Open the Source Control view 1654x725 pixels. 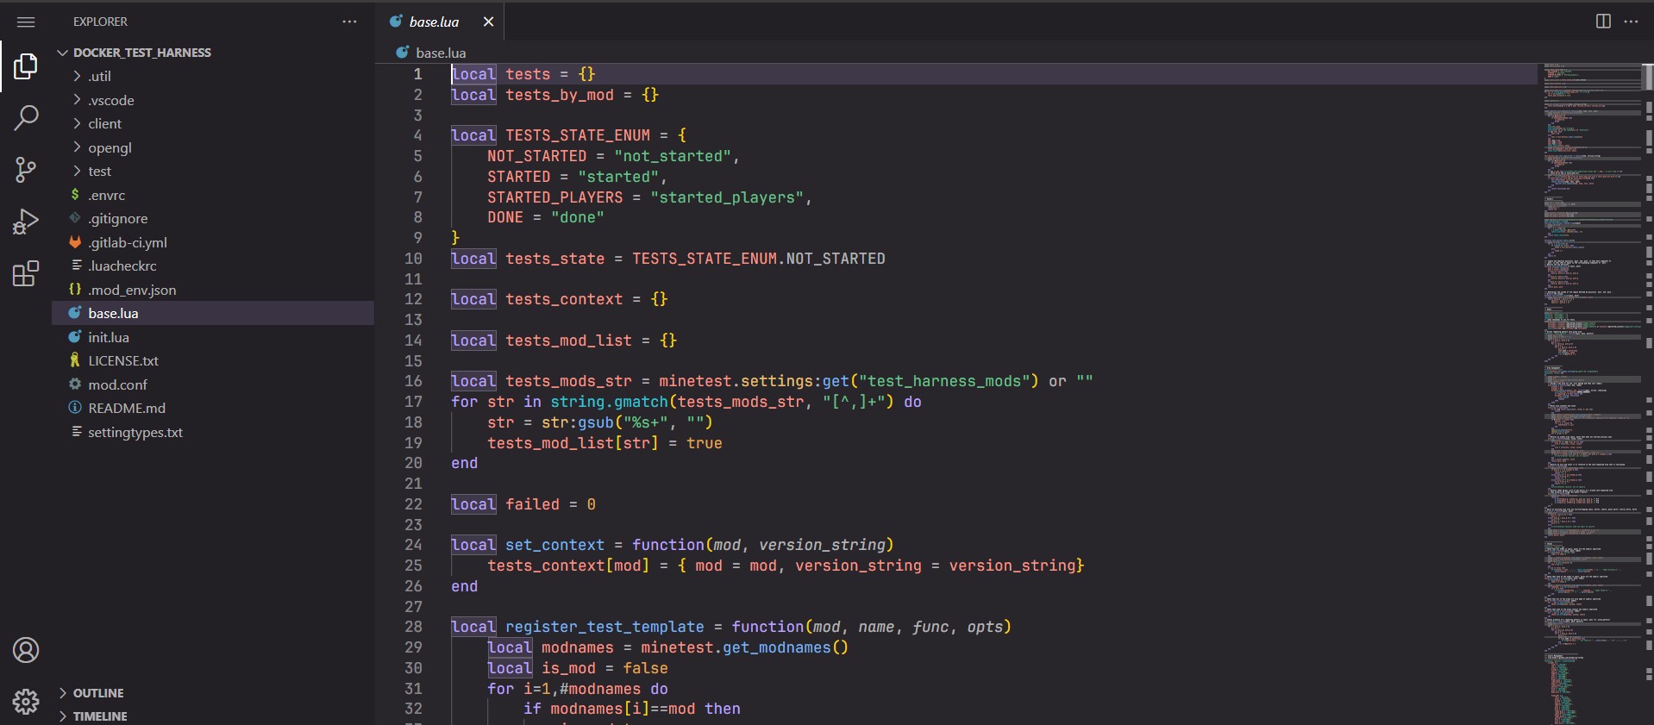click(26, 170)
